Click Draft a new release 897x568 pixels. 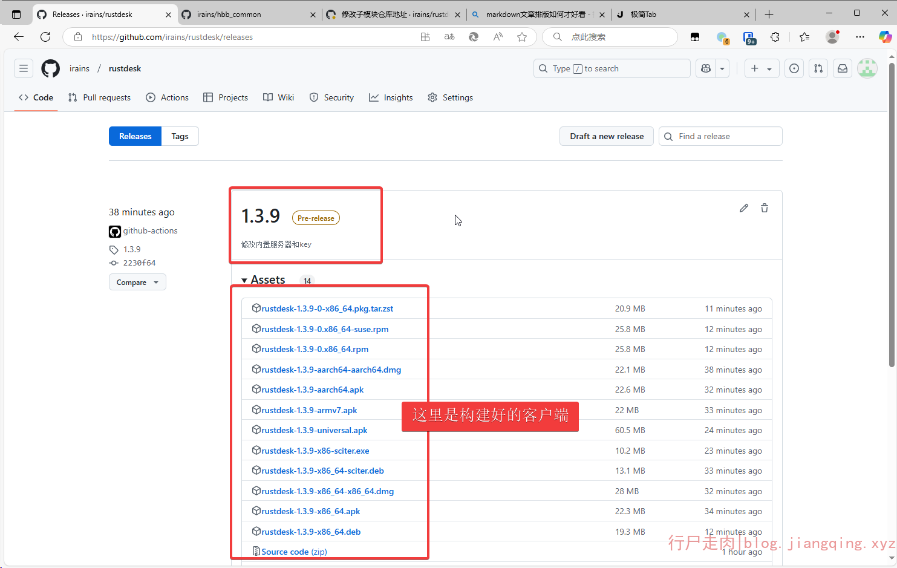coord(607,136)
